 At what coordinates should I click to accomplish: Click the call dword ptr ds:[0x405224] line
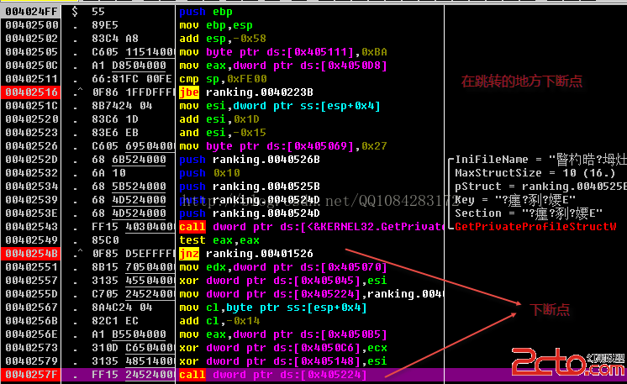tap(273, 373)
